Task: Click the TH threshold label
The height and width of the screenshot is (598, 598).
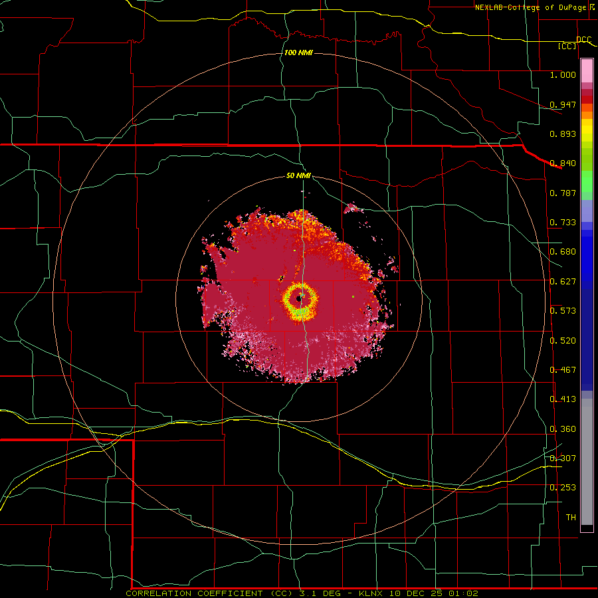Action: [x=571, y=517]
